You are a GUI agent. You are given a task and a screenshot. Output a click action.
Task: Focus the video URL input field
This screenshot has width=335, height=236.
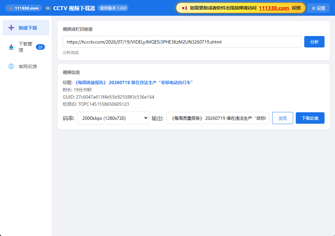182,42
